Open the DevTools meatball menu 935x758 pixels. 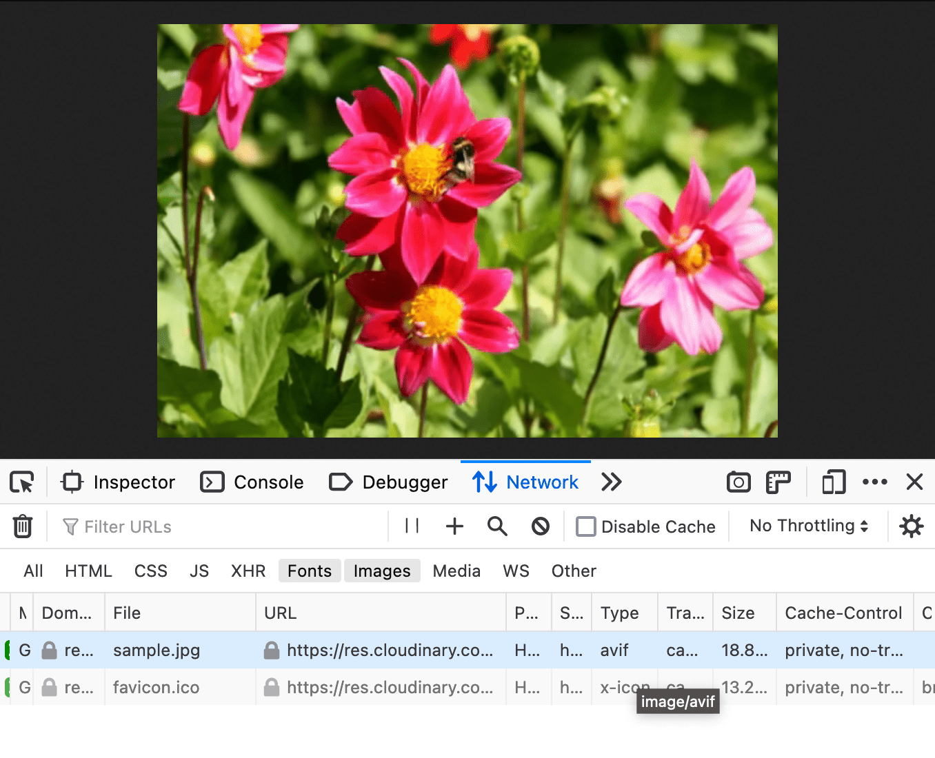point(874,482)
